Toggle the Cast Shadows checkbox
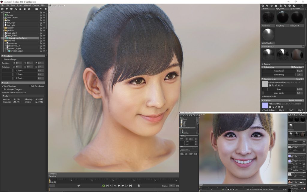 (3, 86)
